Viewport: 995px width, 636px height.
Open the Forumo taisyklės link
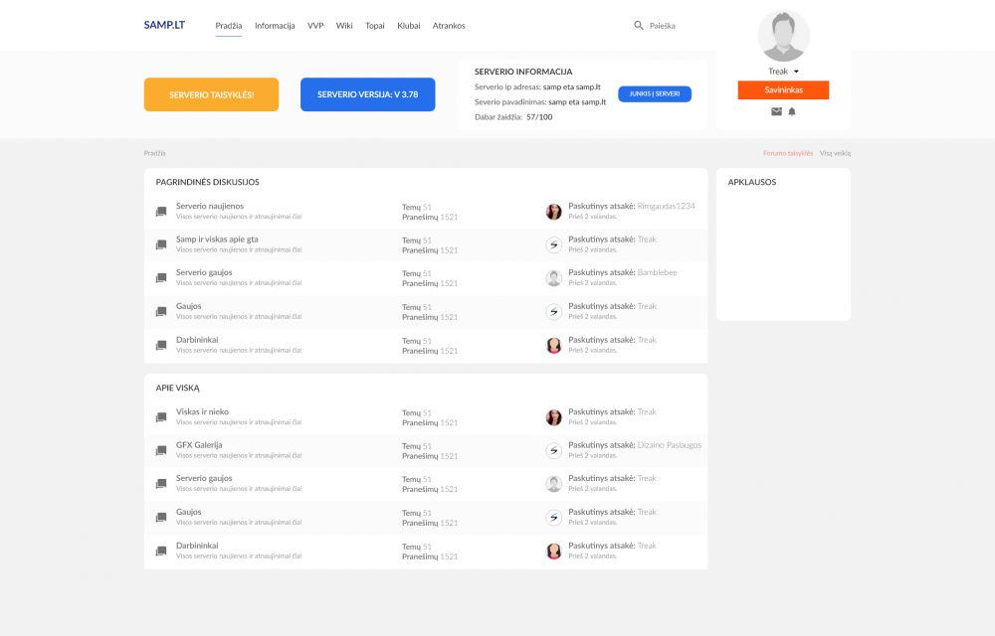[787, 153]
